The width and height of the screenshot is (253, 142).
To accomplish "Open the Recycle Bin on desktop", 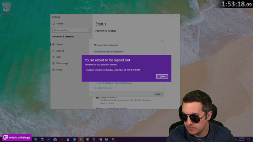I will [x=6, y=8].
